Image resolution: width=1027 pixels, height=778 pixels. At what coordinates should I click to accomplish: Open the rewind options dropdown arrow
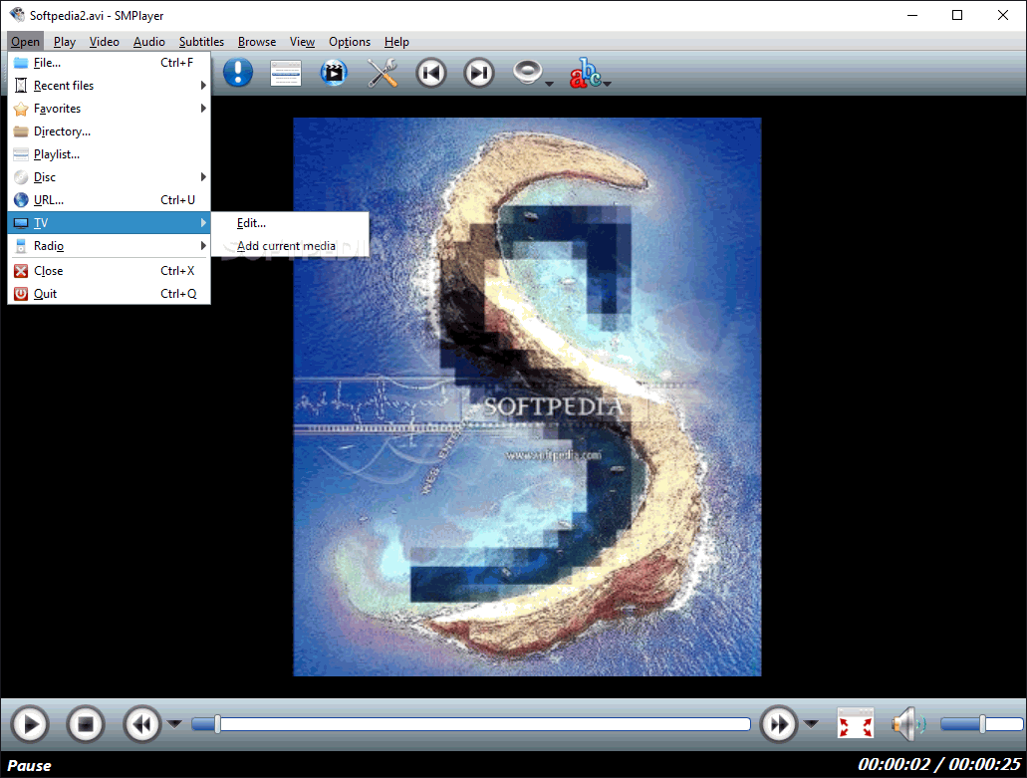(174, 724)
